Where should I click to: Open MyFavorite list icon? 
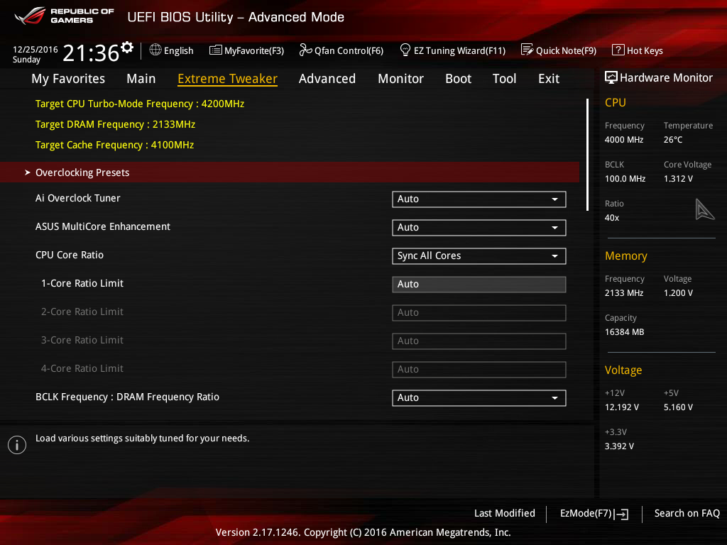[215, 50]
